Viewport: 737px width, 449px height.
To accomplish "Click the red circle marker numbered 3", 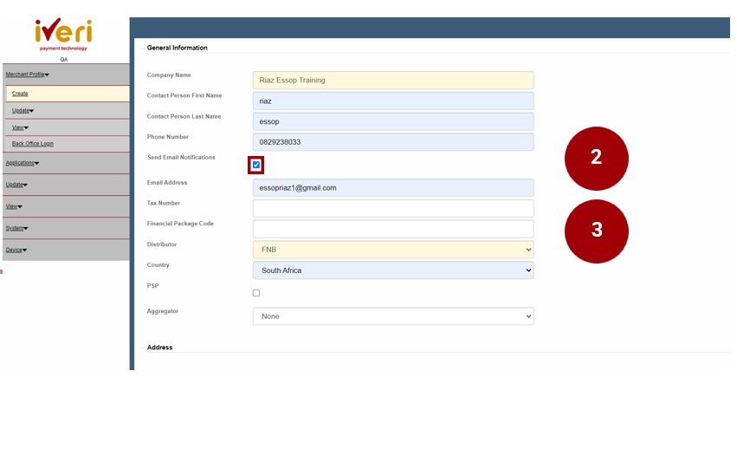I will [x=596, y=231].
